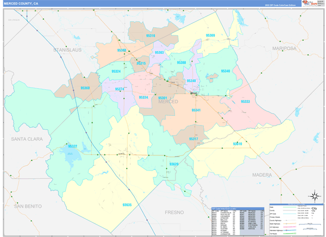Select the Merced County, CA title text
The height and width of the screenshot is (237, 326).
coord(21,3)
